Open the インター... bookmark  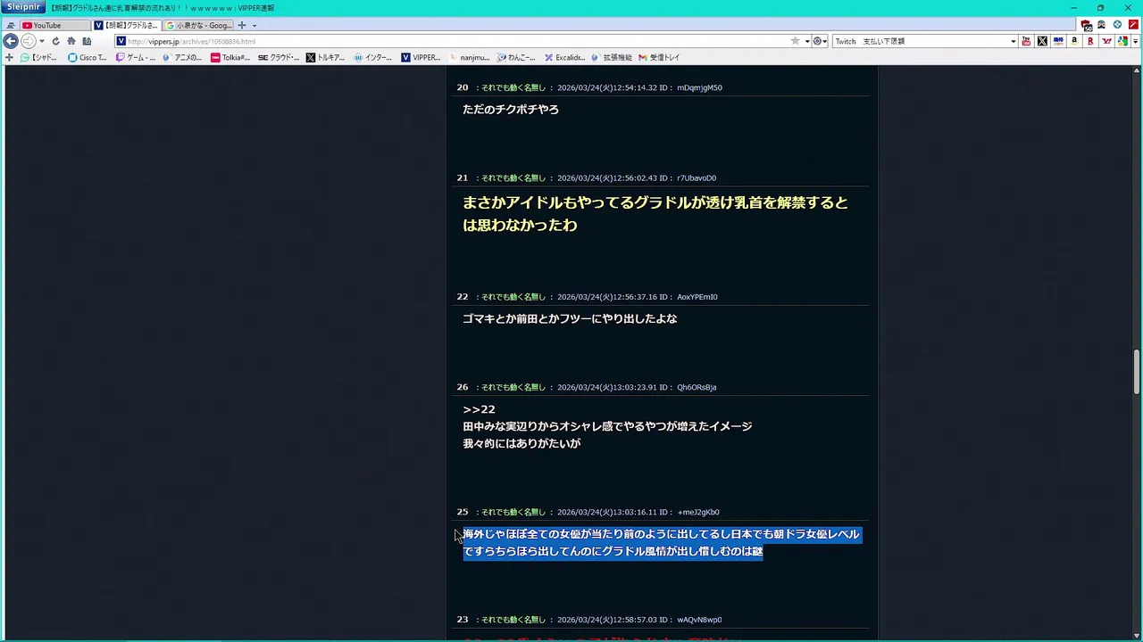(373, 57)
